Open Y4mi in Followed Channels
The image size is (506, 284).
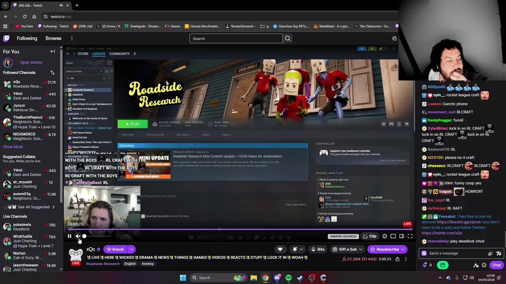coord(30,96)
